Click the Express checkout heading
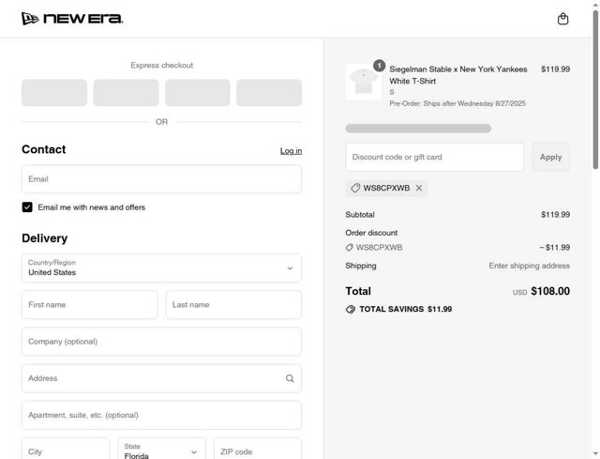This screenshot has width=600, height=459. (x=161, y=65)
